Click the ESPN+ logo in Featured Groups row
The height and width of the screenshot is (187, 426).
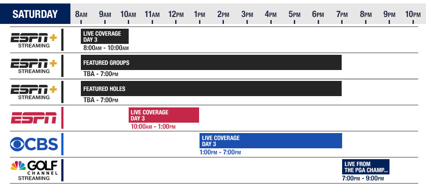(x=33, y=66)
